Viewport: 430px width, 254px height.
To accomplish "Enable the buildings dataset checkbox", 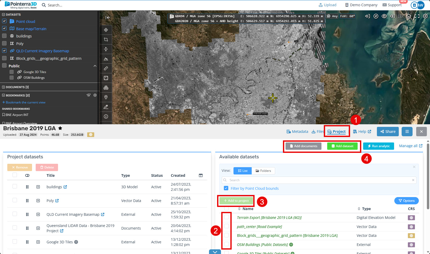I will [x=4, y=36].
